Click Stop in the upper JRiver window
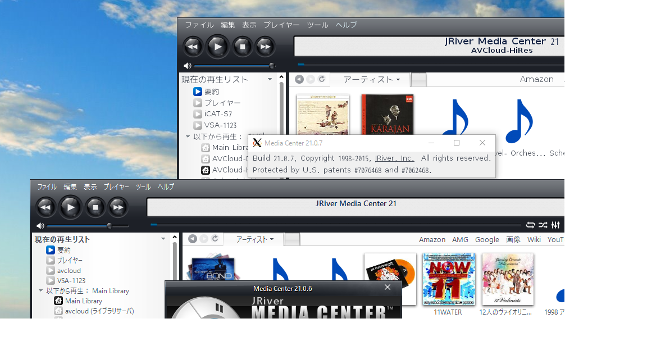Viewport: 647px width, 364px height. pos(242,47)
